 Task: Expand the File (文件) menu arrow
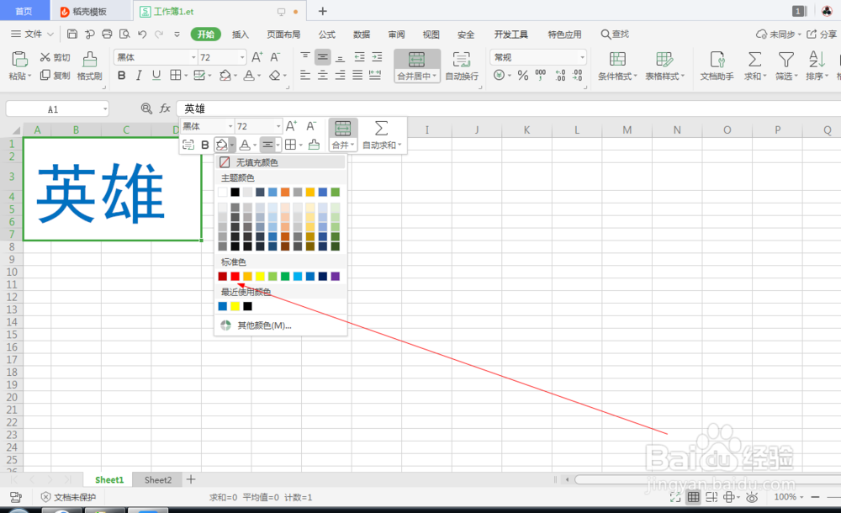click(x=50, y=34)
